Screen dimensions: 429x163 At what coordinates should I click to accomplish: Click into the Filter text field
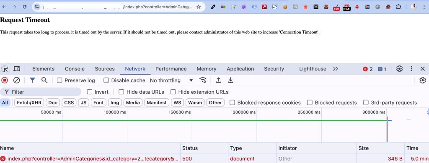pos(41,92)
